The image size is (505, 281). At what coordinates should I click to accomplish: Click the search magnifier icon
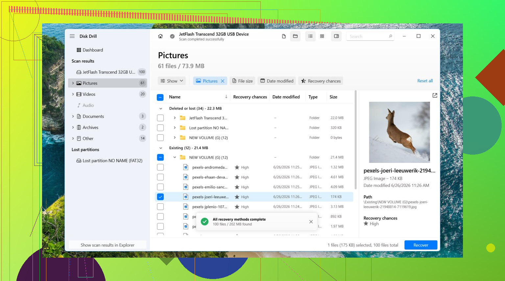click(390, 36)
